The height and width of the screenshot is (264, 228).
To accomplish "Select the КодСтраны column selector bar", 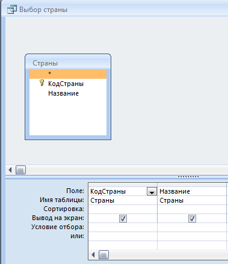I will 123,185.
